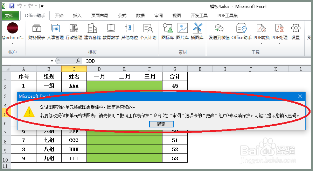The width and height of the screenshot is (313, 171).
Task: Select column G header
Action: 175,69
